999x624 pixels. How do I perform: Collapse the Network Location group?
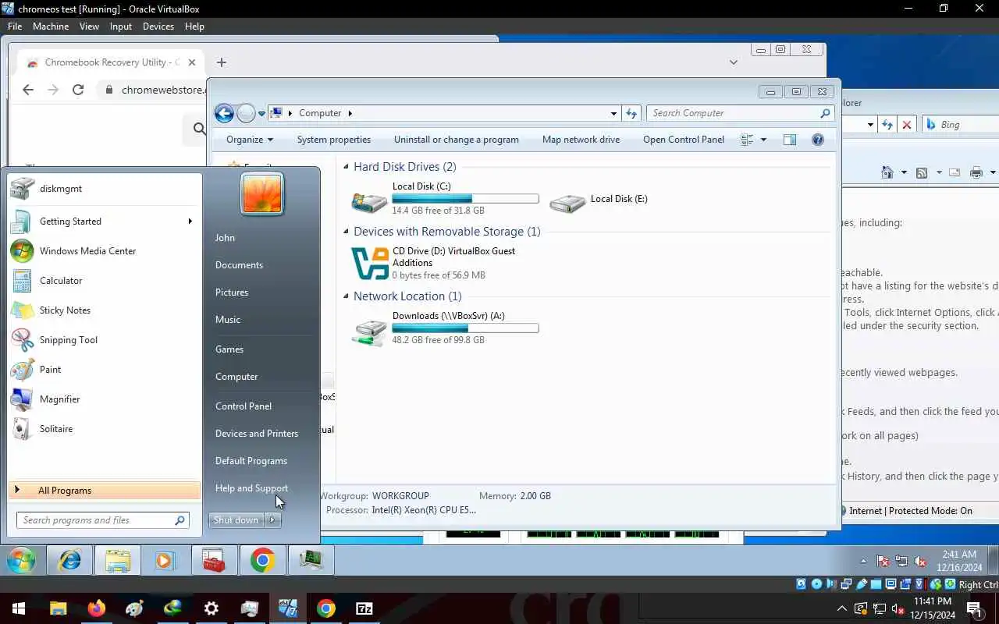point(347,296)
